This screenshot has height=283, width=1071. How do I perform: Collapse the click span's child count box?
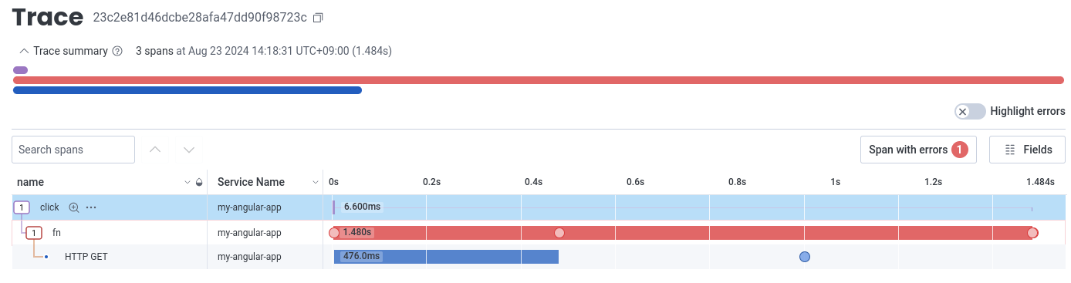(22, 207)
